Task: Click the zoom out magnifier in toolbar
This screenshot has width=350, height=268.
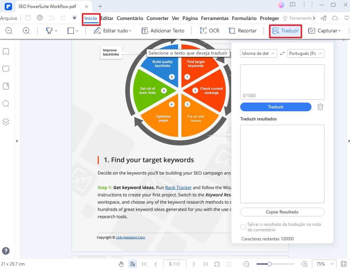Action: click(9, 31)
